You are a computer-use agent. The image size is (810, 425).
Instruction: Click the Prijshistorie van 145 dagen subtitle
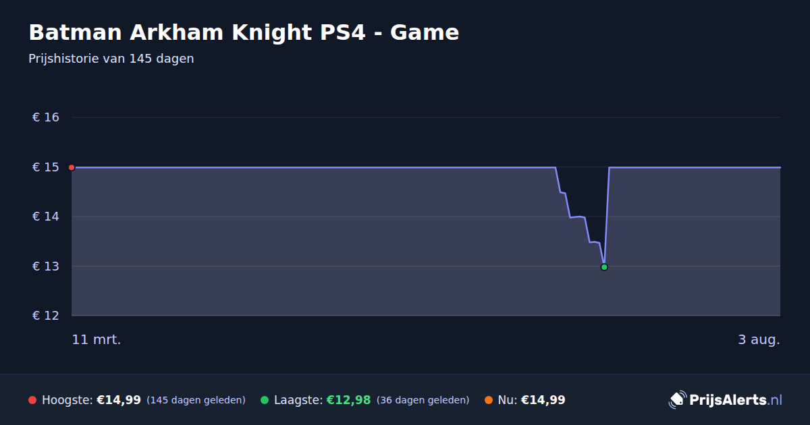pos(111,59)
